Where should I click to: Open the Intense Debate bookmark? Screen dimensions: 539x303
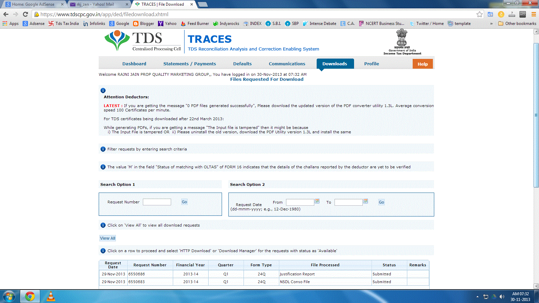(319, 24)
